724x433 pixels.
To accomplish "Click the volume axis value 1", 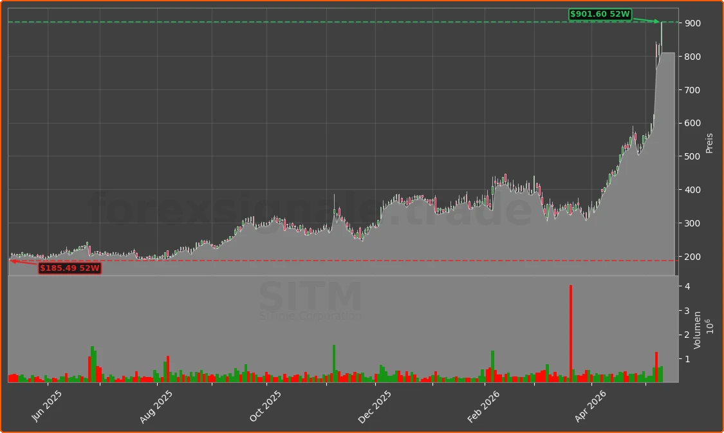I will click(687, 359).
